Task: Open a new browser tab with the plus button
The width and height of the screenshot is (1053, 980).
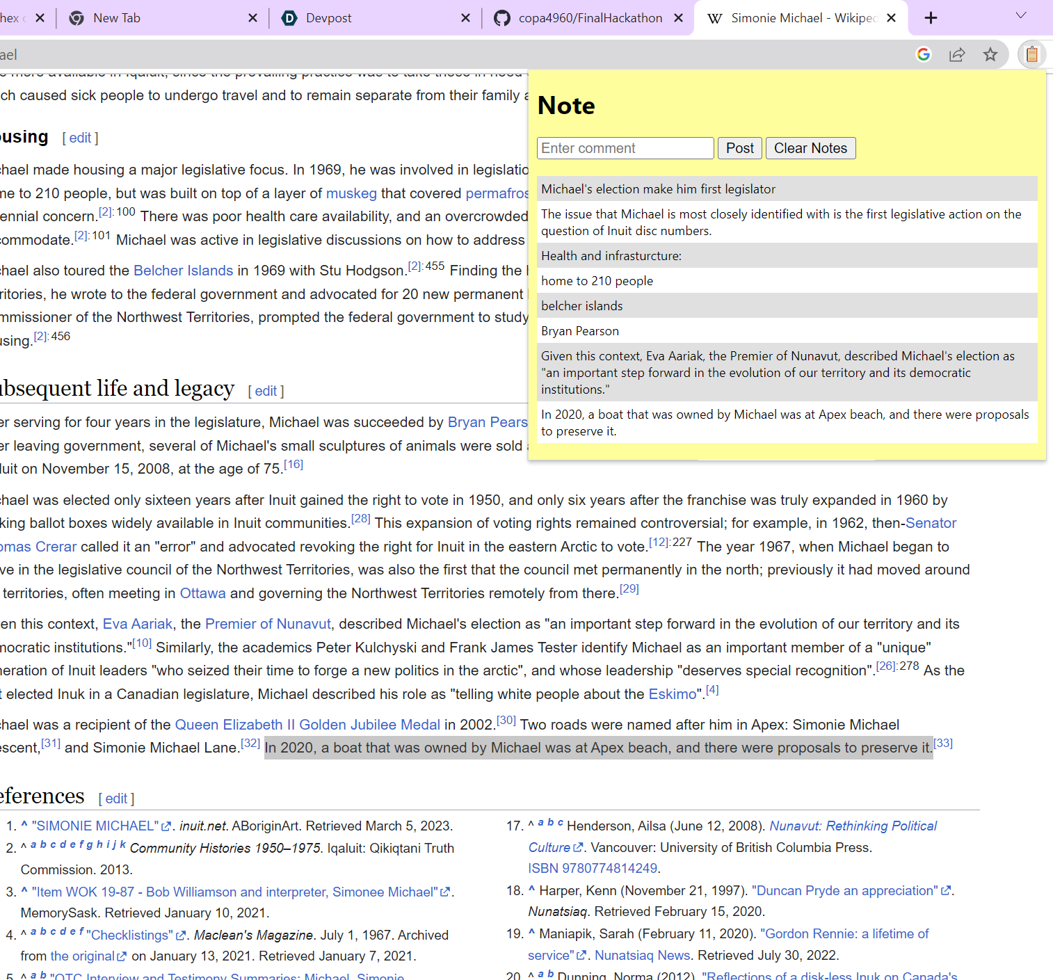Action: [x=931, y=18]
